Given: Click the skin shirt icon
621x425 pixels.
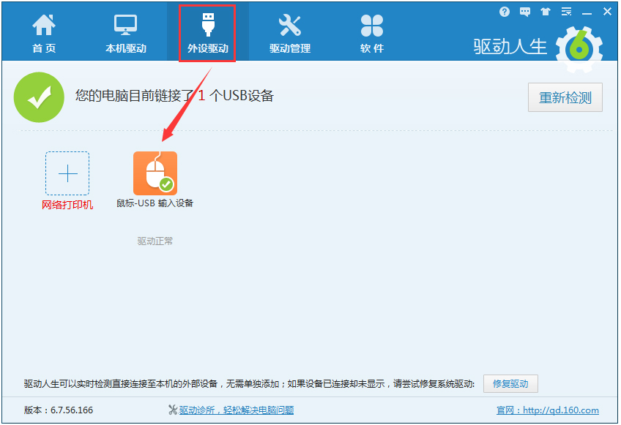Looking at the screenshot, I should click(546, 12).
